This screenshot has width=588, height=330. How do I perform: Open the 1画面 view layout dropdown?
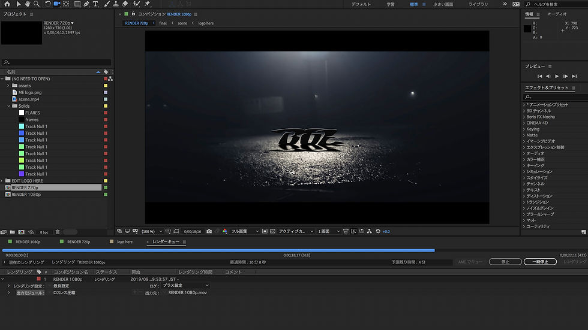click(329, 232)
